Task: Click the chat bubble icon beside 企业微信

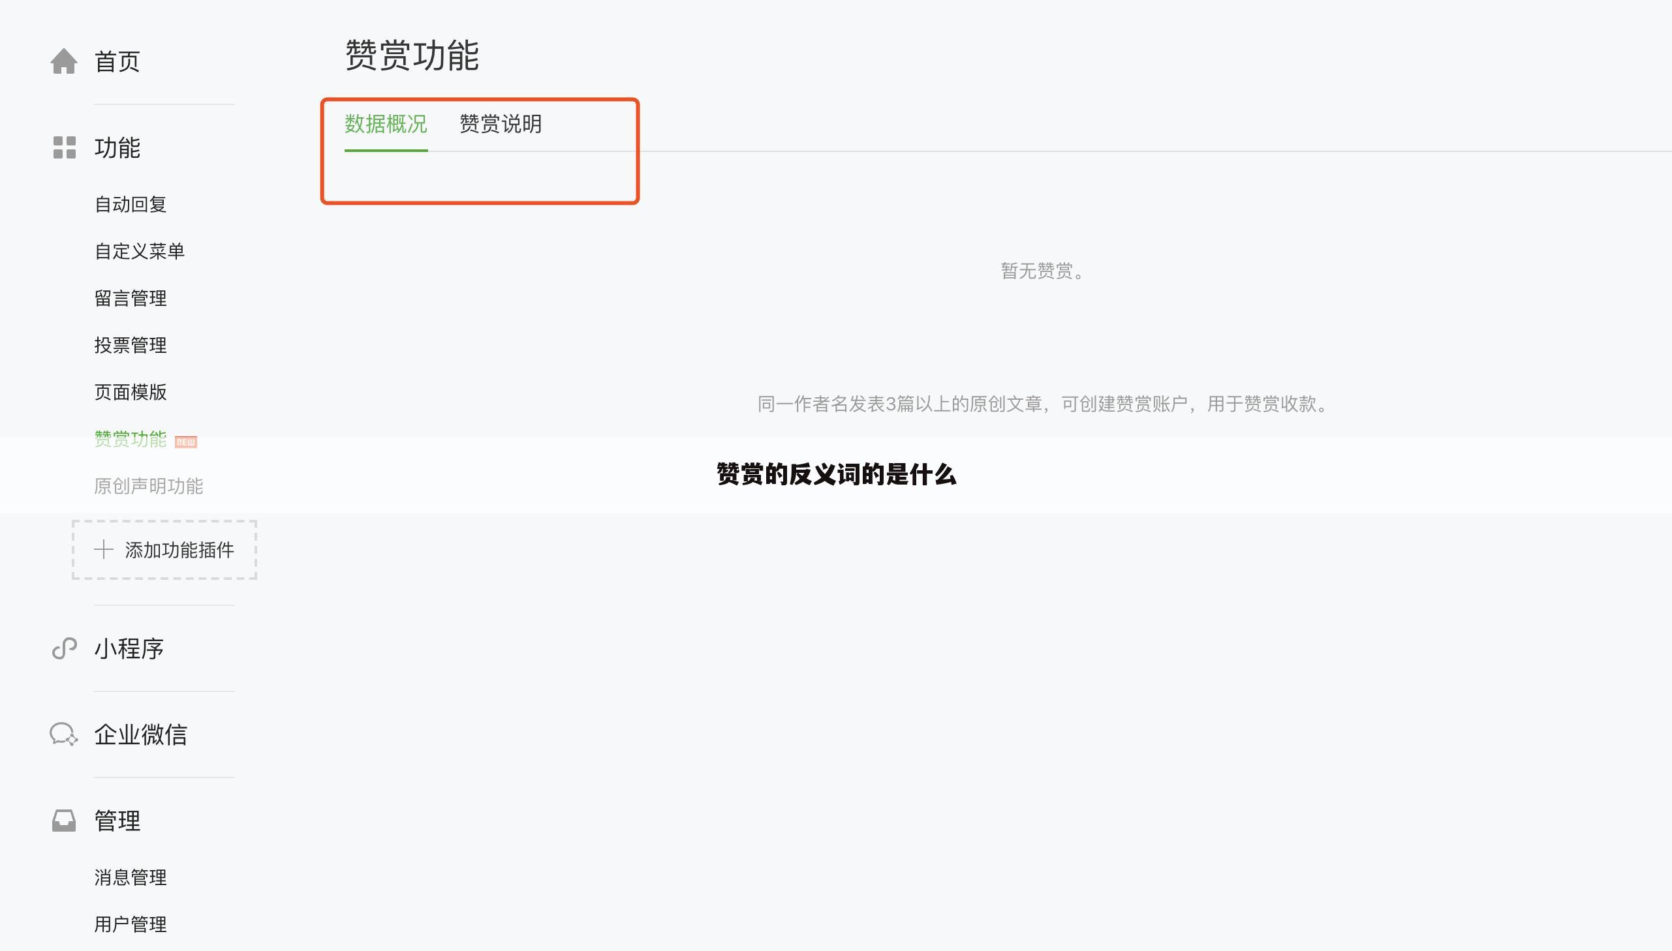Action: click(64, 734)
